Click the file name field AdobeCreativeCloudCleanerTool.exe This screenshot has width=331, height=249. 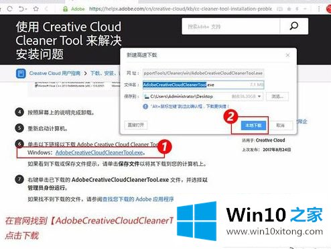pos(203,85)
